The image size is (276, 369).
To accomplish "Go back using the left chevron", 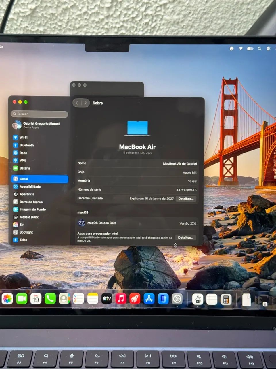I will (77, 103).
